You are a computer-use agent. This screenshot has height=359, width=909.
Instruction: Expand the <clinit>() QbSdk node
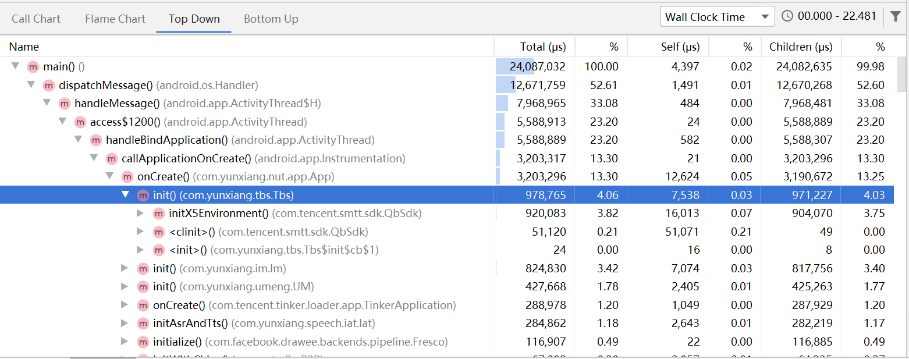pos(140,232)
